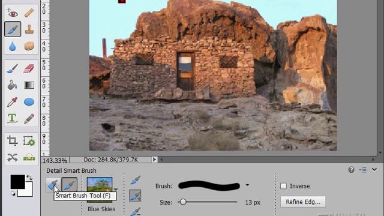Switch to Smart Brush Tool in options bar
Viewport: 384px width, 216px height.
coord(53,185)
